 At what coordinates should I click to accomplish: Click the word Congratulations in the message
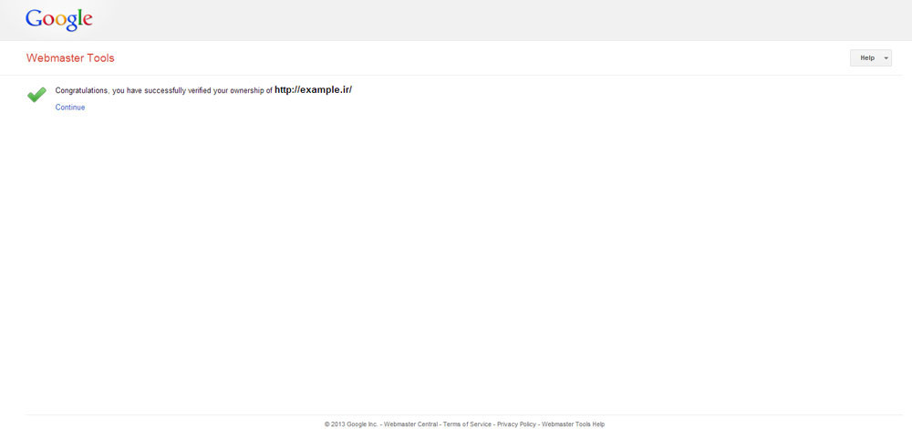tap(82, 90)
